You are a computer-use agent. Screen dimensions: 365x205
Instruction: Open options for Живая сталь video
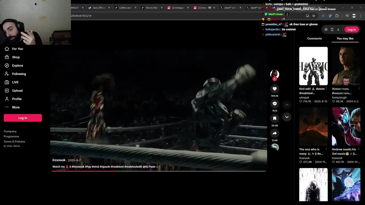click(359, 89)
